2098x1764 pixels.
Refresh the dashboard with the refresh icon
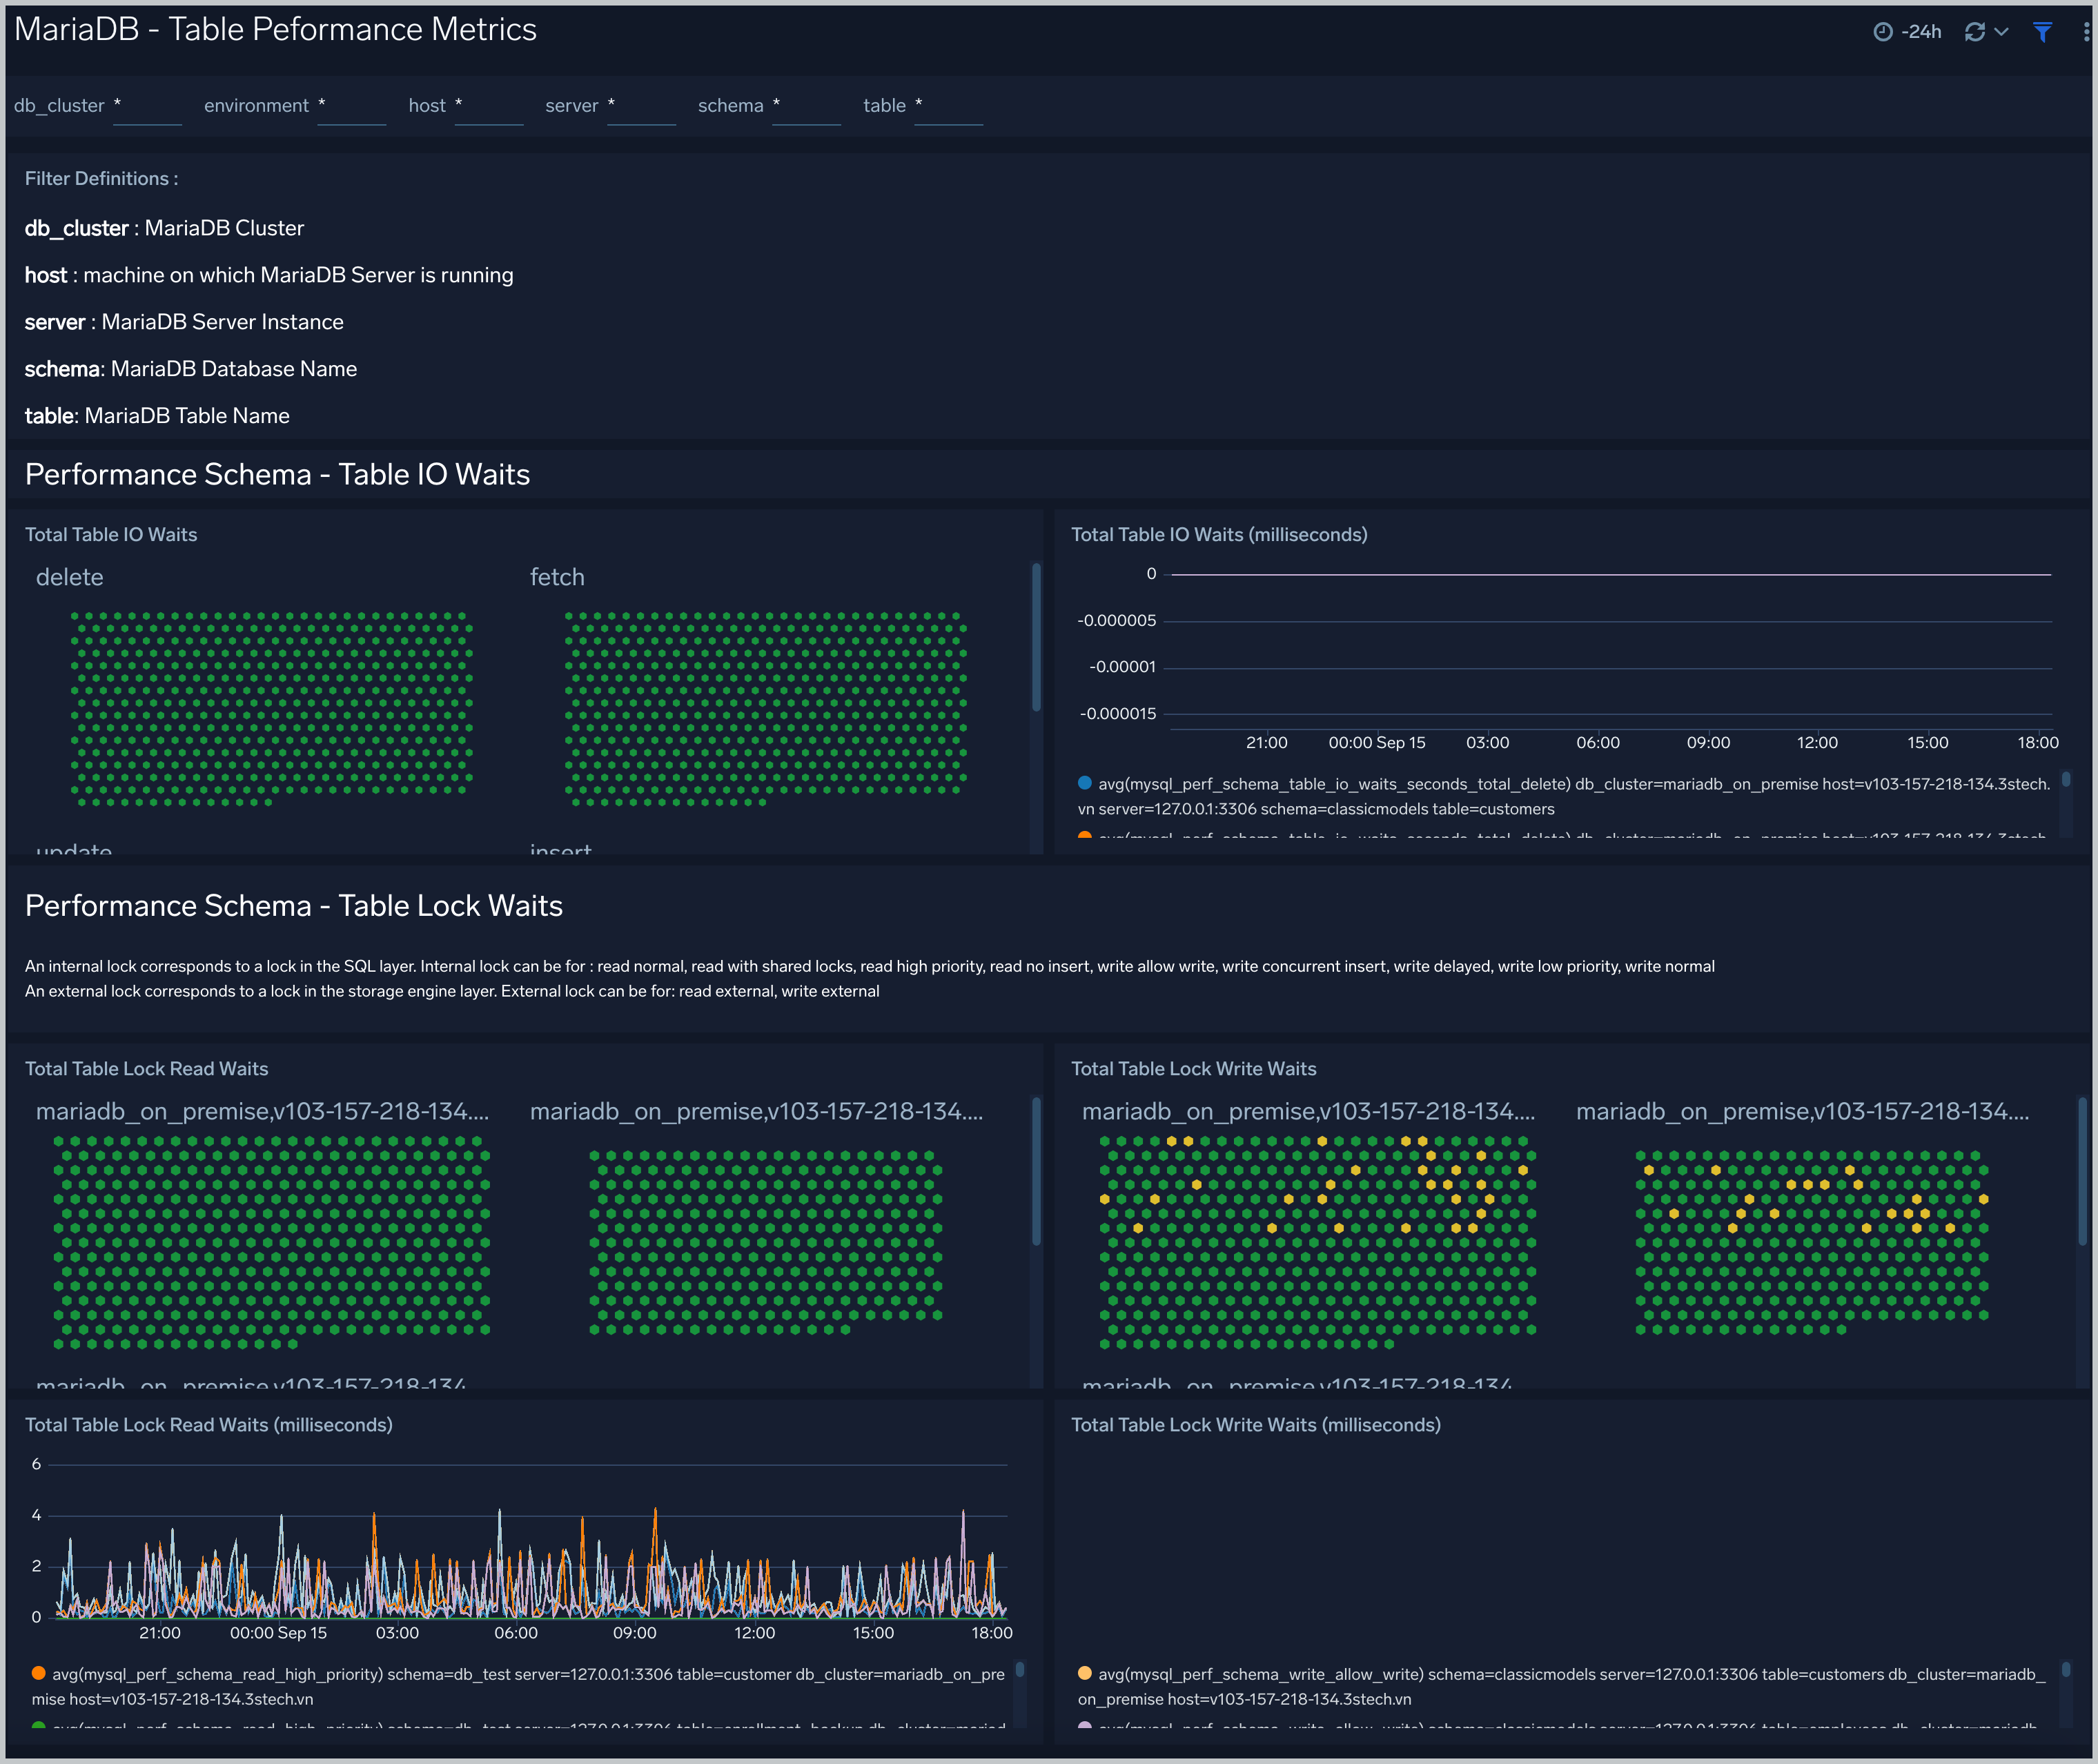point(1974,32)
